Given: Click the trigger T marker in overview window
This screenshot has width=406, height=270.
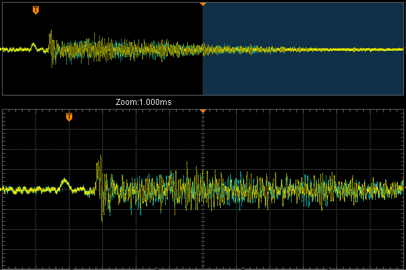Looking at the screenshot, I should (35, 10).
